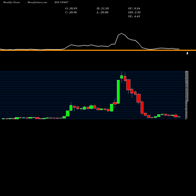Click the tallest green candlestick
Viewport: 196px width, 196px height.
pyautogui.click(x=118, y=92)
